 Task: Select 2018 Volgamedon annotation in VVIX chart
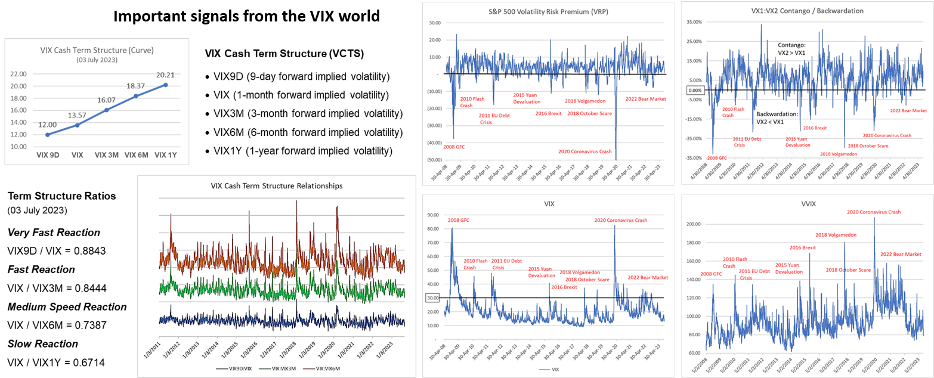click(836, 235)
